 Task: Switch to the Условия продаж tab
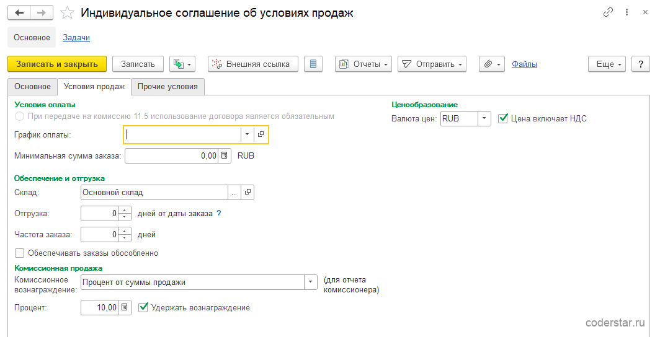pos(94,87)
